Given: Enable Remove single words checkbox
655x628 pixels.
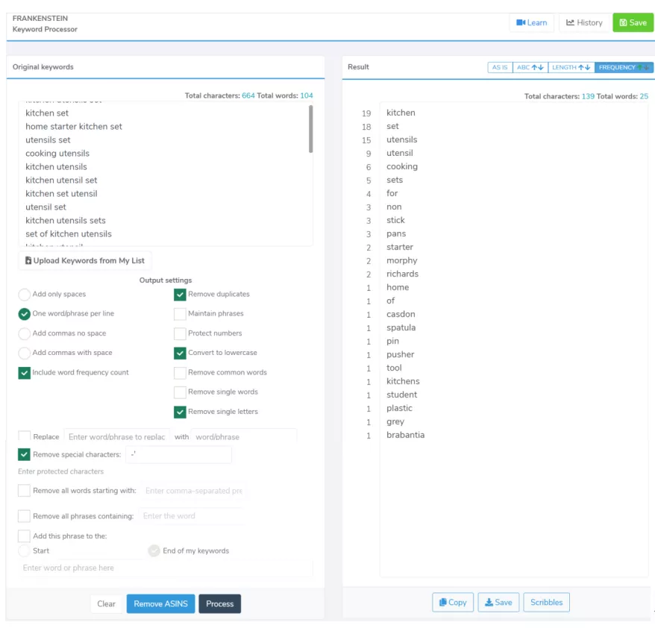Looking at the screenshot, I should tap(180, 392).
